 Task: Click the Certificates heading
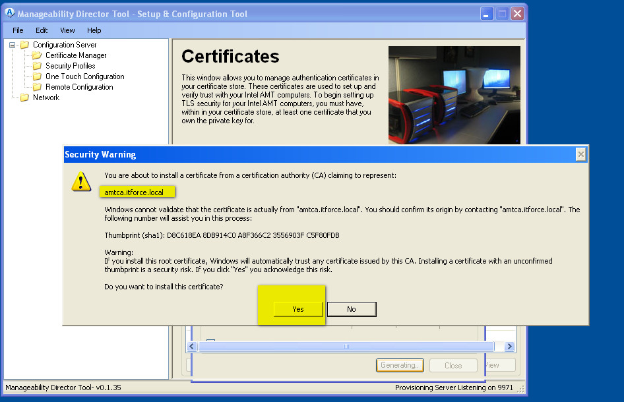230,56
